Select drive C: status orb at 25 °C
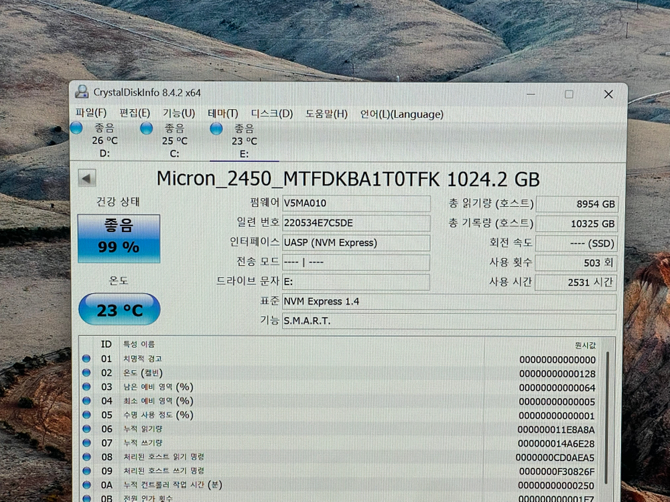The height and width of the screenshot is (502, 670). pyautogui.click(x=147, y=129)
